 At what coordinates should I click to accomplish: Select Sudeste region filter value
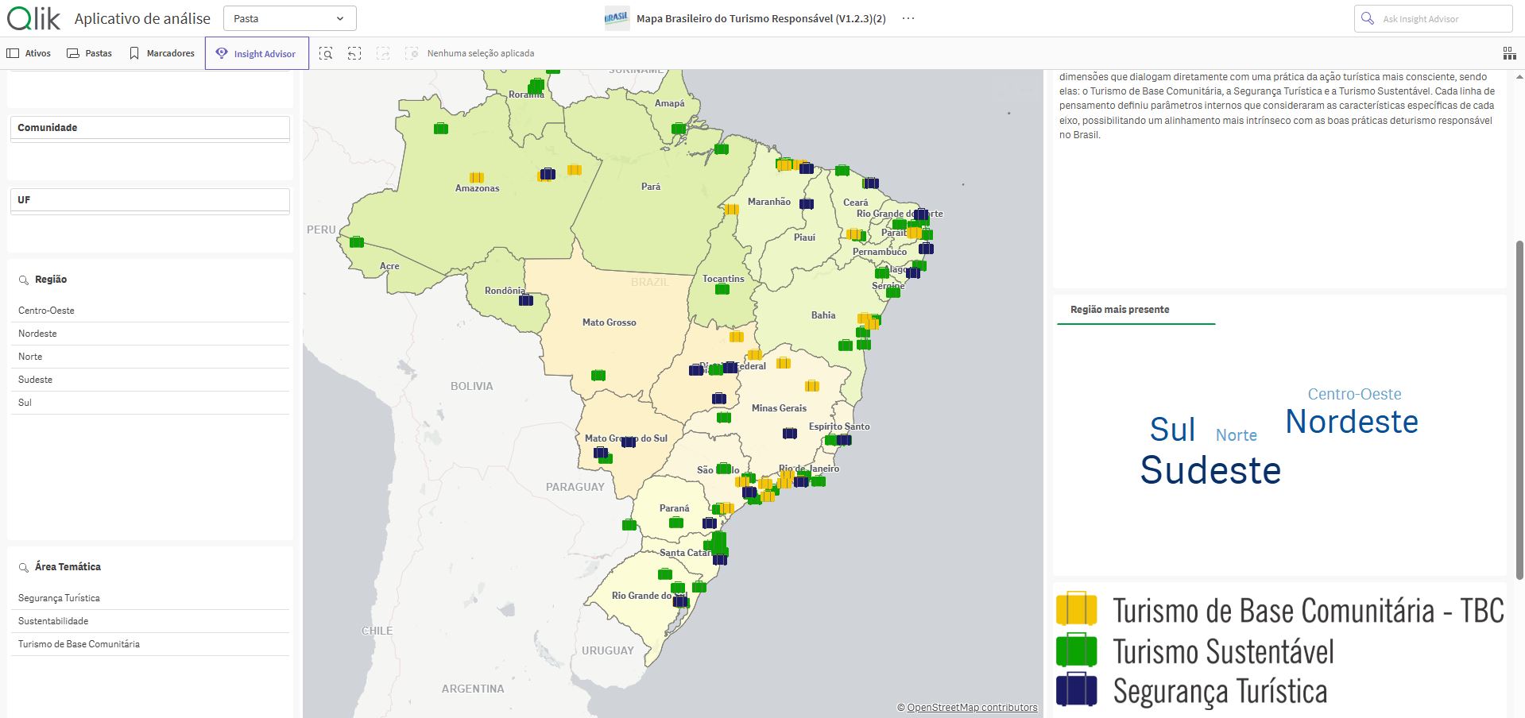click(35, 380)
